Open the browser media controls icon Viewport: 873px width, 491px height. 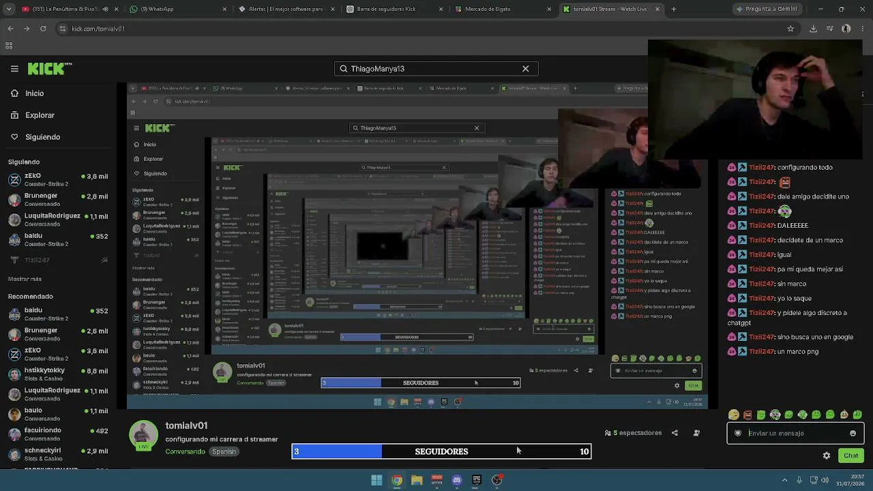(829, 29)
